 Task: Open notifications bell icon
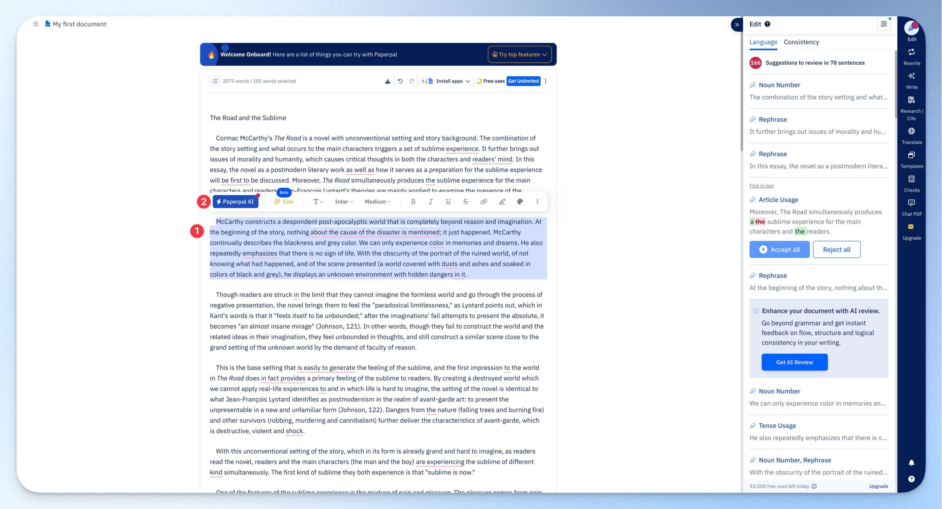(x=911, y=463)
